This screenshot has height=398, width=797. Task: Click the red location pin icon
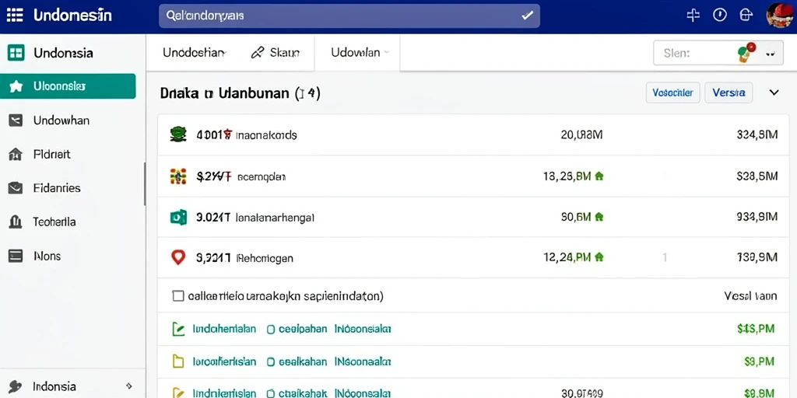coord(178,257)
